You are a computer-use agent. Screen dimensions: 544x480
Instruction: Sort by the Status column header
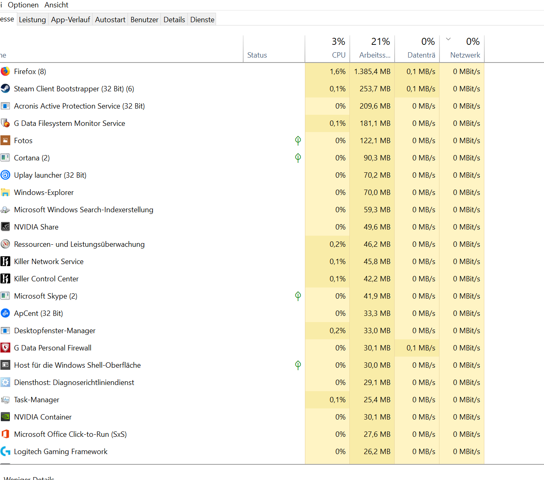274,49
